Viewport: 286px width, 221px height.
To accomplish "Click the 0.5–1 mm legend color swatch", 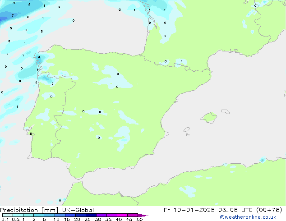I will point(18,215).
